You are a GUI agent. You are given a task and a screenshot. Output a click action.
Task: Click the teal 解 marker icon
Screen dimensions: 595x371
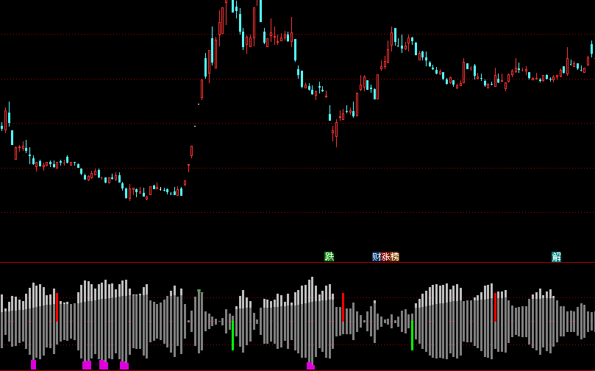556,257
